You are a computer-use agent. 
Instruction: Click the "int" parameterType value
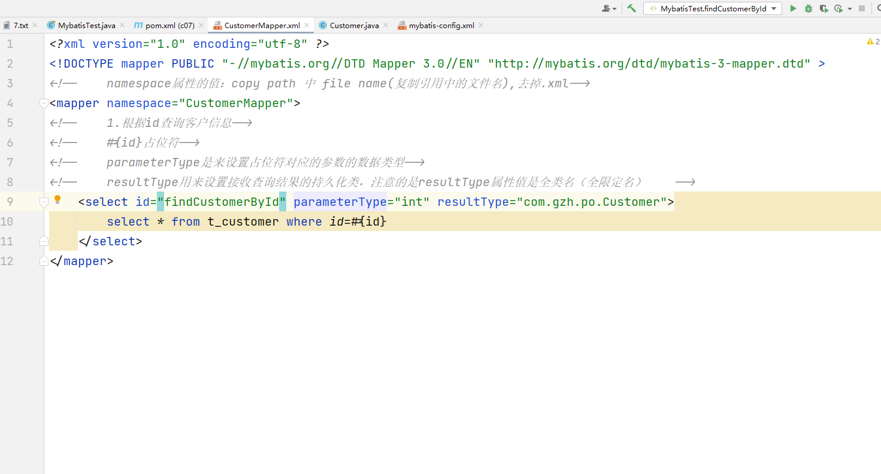point(412,202)
